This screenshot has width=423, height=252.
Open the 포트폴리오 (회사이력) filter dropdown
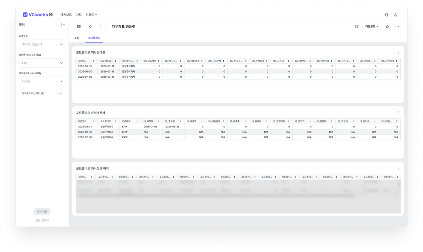point(42,82)
